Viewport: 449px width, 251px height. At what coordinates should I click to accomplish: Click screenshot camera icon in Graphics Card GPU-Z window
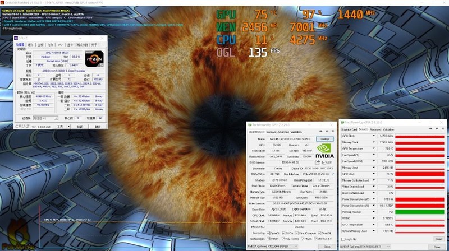pos(320,131)
